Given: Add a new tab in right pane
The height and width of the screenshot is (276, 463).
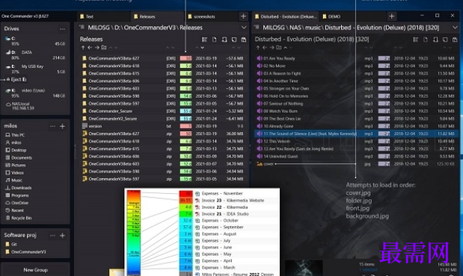Looking at the screenshot, I should pos(391,16).
